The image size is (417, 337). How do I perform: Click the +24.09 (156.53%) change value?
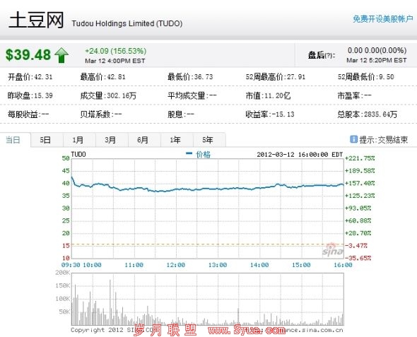click(115, 51)
